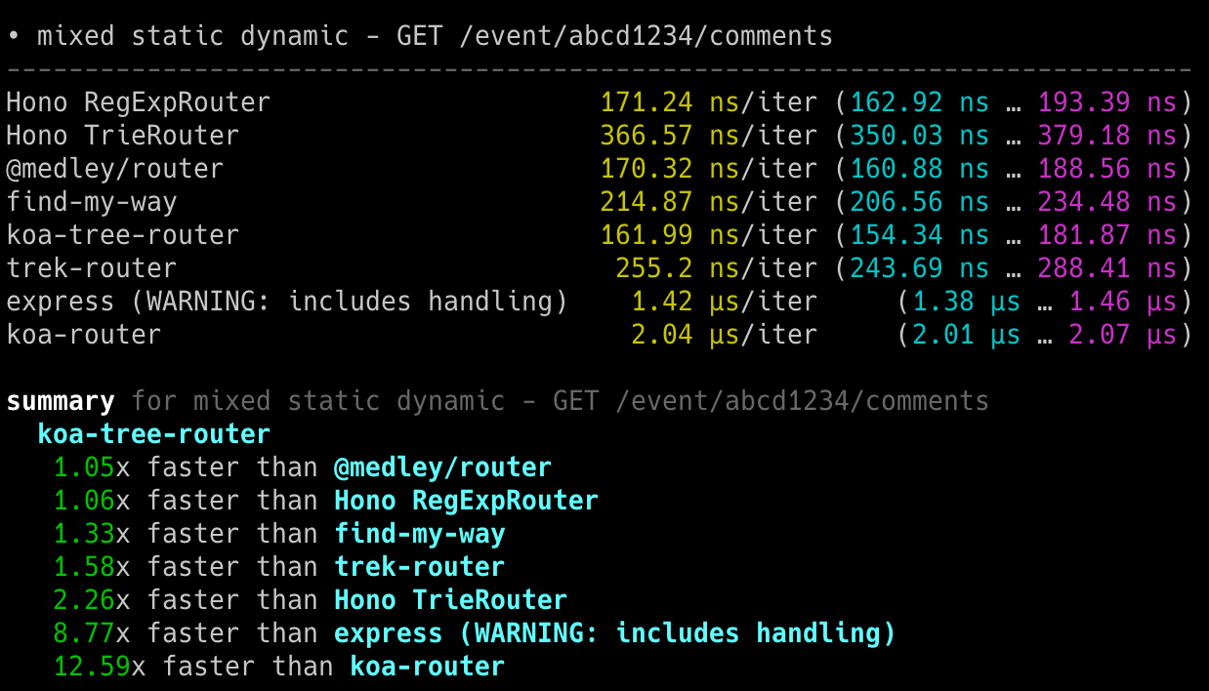This screenshot has width=1209, height=691.
Task: Click the 8.77x faster multiplier
Action: (x=84, y=633)
